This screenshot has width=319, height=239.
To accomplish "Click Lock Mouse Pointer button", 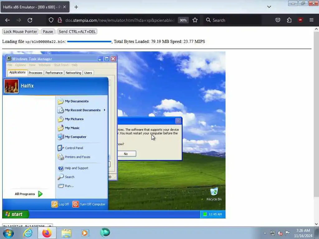I will 20,32.
